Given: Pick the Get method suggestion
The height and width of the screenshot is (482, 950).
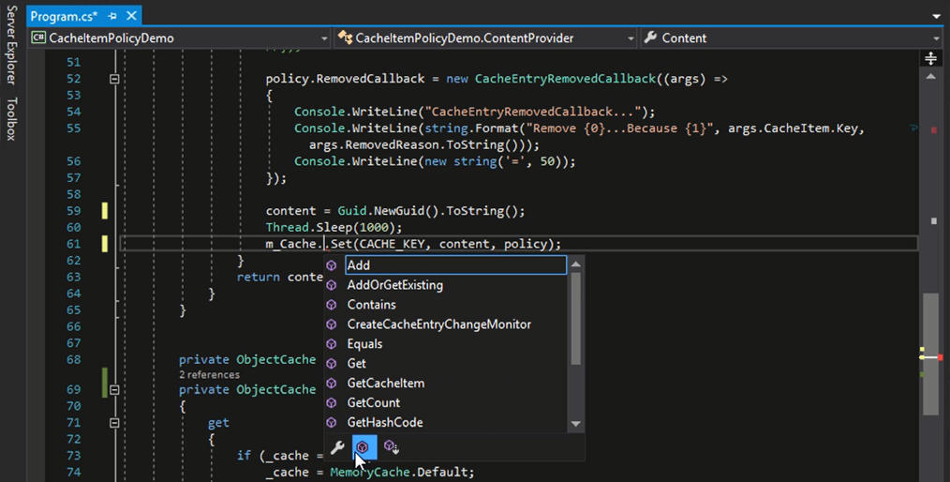Looking at the screenshot, I should pos(356,363).
